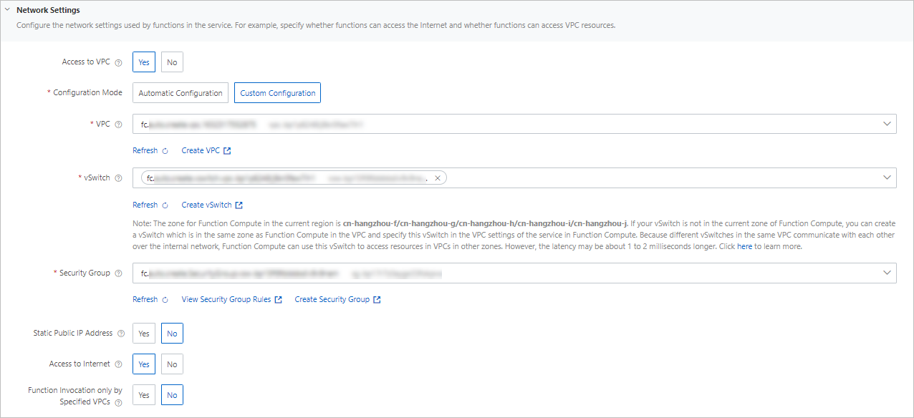The image size is (914, 418).
Task: Select Yes for Static Public IP Address
Action: [144, 334]
